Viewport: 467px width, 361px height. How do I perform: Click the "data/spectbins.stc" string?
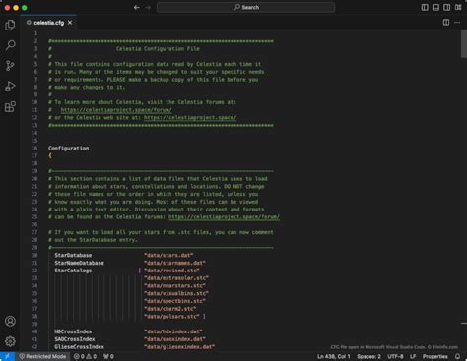click(174, 301)
